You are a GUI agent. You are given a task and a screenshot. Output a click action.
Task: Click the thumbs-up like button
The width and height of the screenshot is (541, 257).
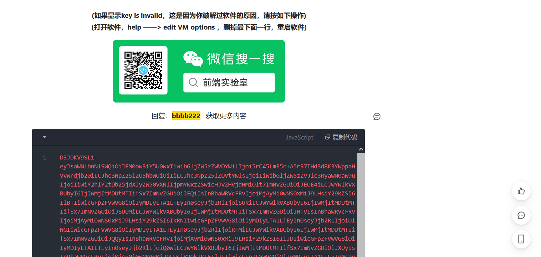pos(521,191)
